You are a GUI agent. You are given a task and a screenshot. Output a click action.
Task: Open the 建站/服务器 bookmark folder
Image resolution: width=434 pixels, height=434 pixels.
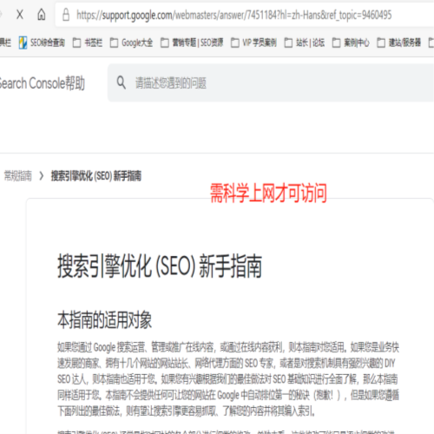click(399, 43)
